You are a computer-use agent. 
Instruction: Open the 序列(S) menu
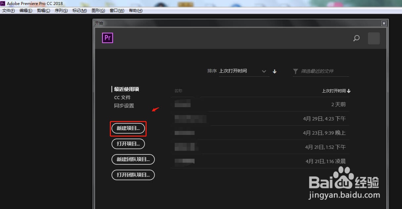pyautogui.click(x=61, y=11)
